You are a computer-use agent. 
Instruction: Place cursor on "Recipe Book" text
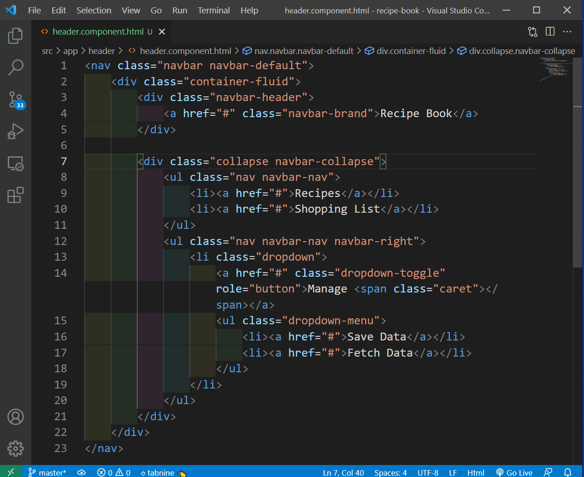[x=416, y=113]
